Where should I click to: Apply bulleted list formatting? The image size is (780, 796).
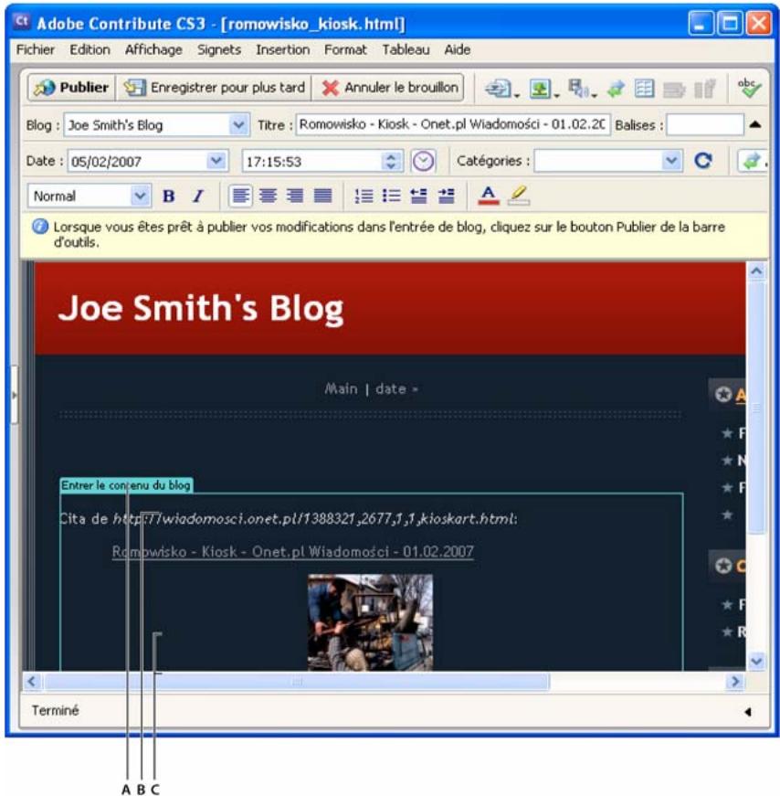tap(391, 196)
